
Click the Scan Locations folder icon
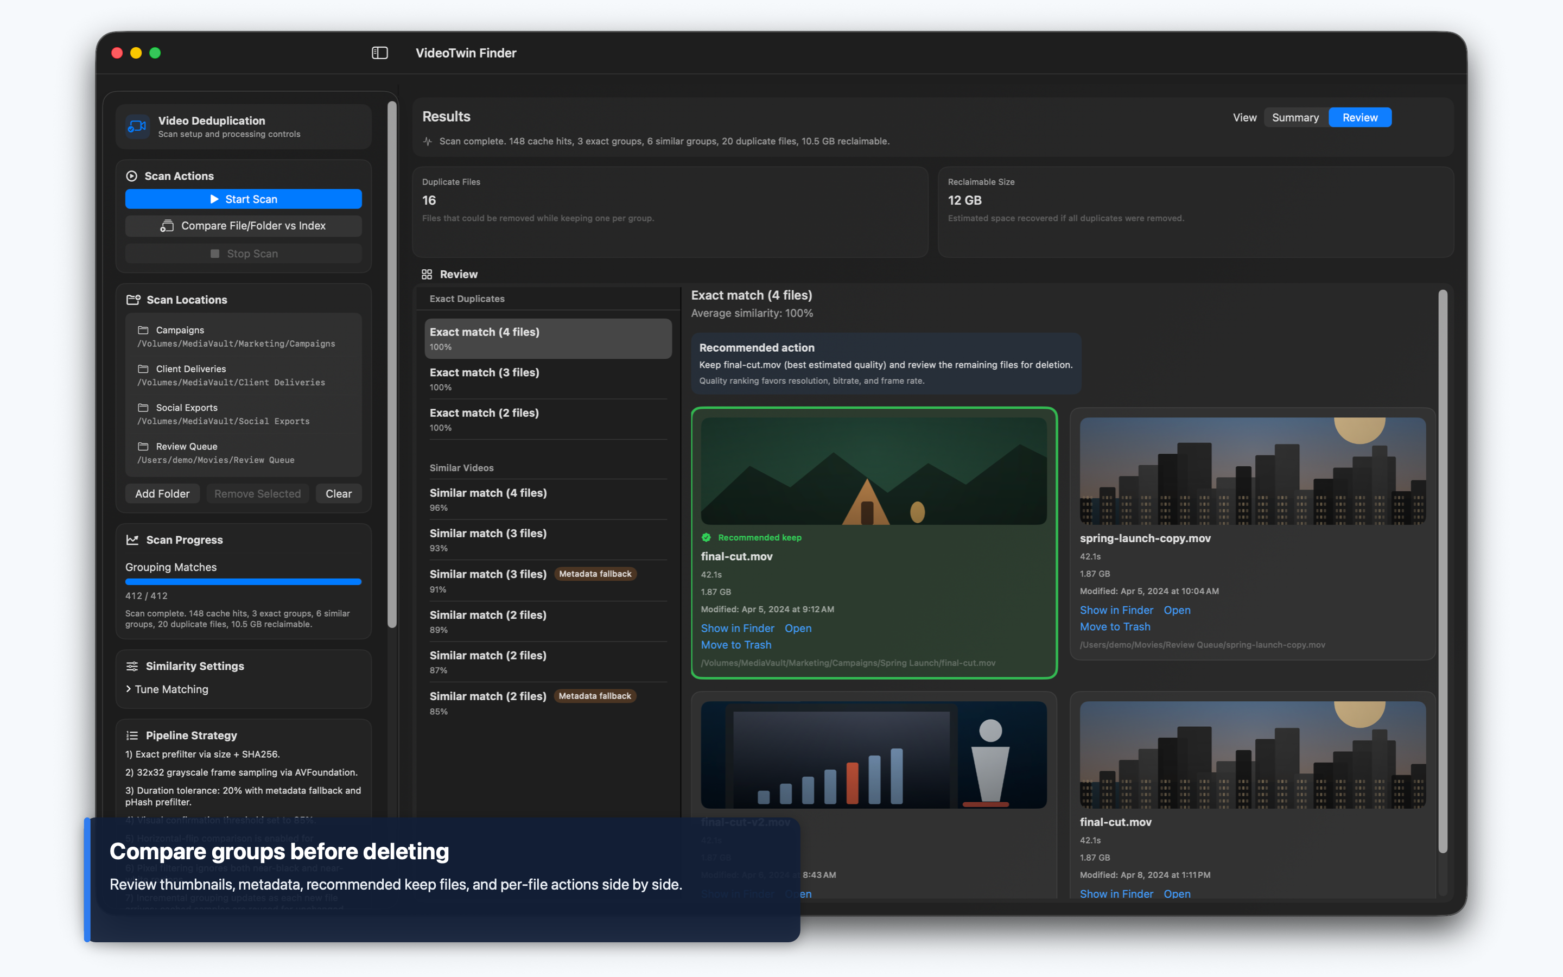(133, 300)
